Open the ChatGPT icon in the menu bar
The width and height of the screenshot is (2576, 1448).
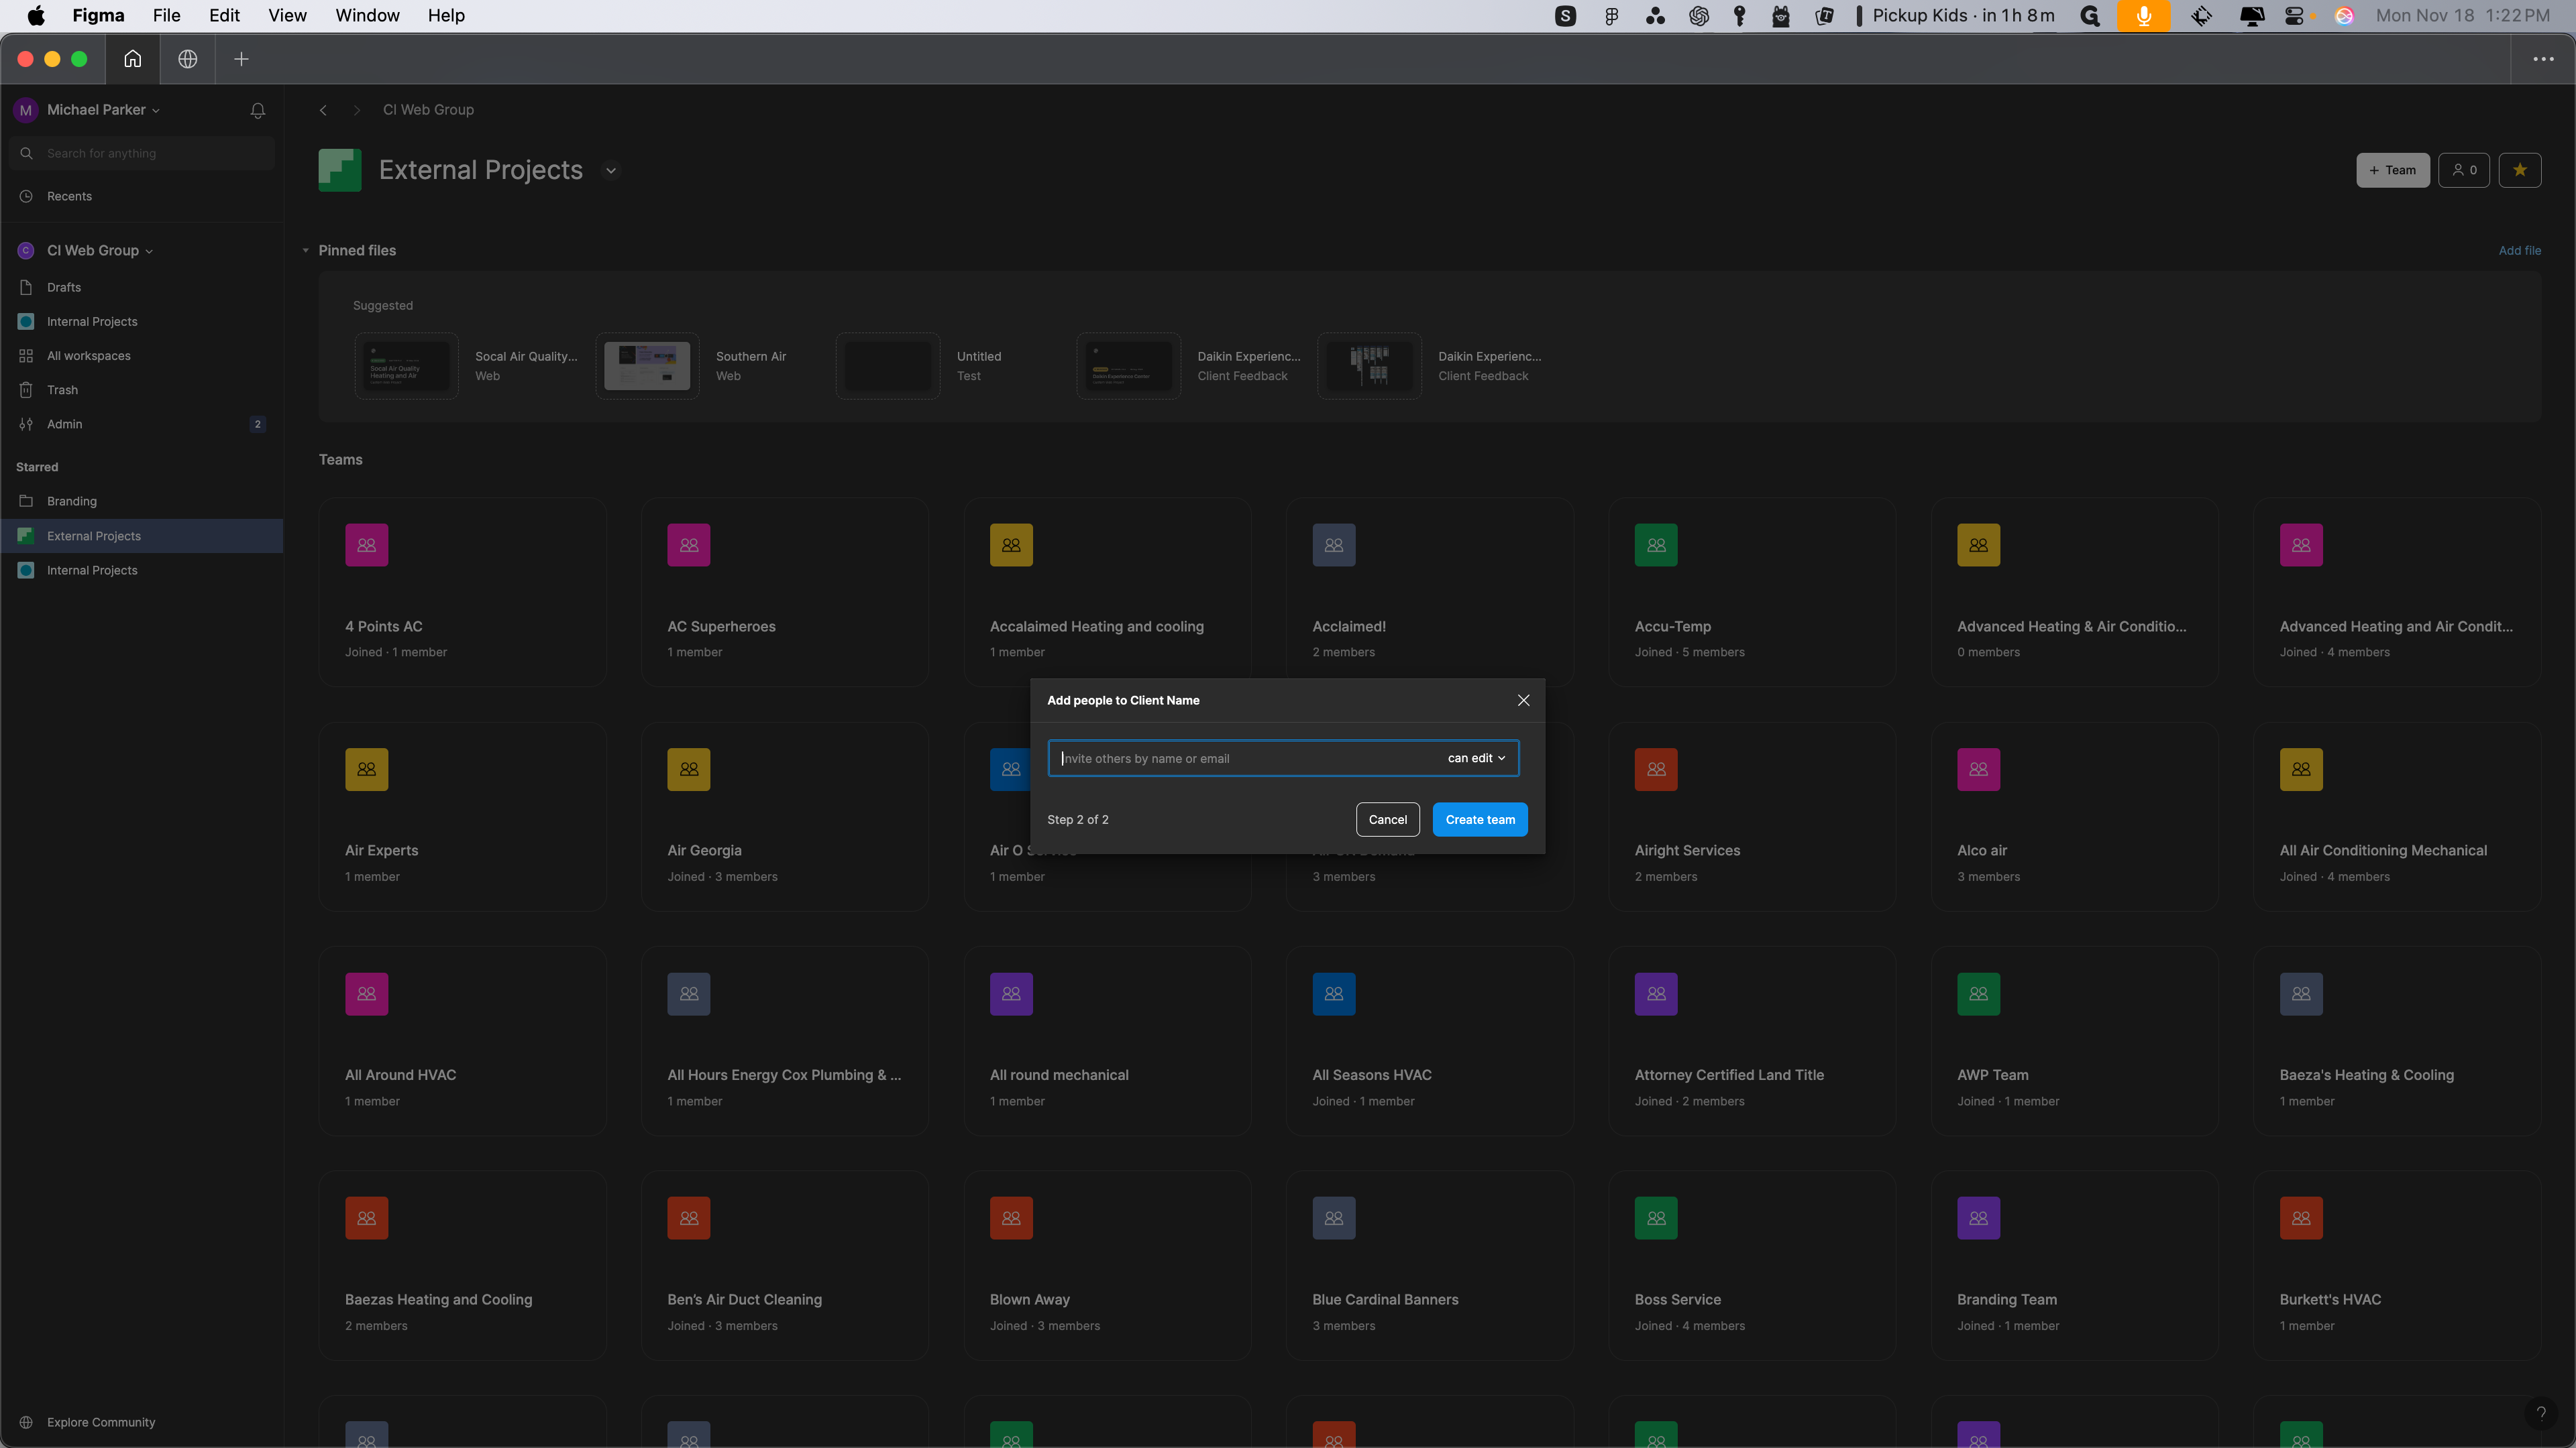click(x=1698, y=16)
